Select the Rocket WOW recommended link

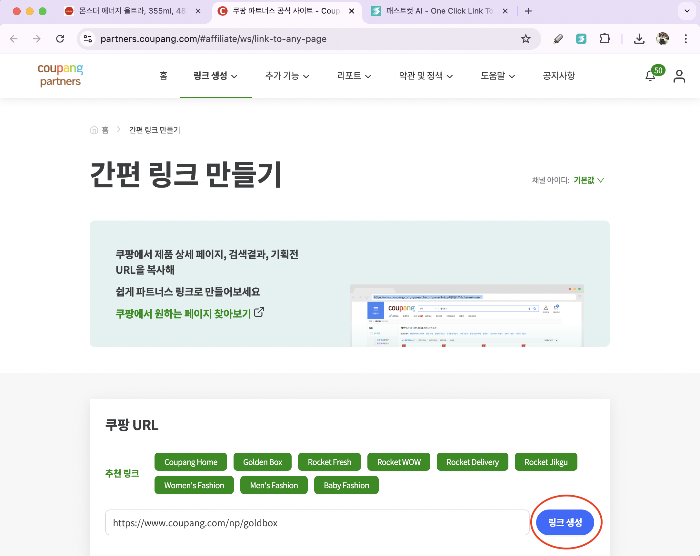click(x=399, y=462)
